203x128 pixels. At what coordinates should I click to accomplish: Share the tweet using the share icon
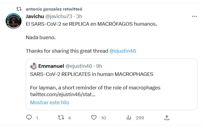pos(167,117)
